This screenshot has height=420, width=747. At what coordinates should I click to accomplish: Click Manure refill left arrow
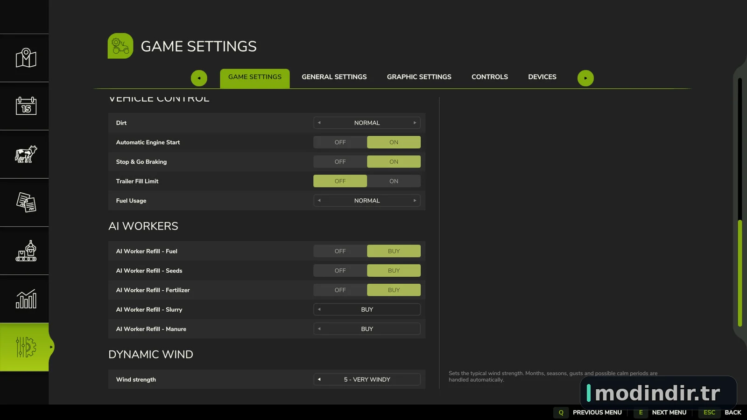319,329
